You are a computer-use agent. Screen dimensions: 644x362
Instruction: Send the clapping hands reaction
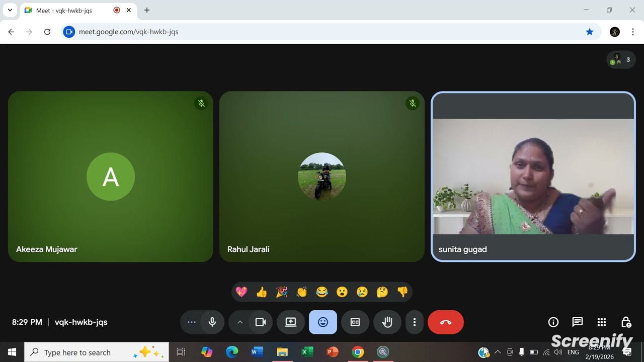pyautogui.click(x=302, y=292)
